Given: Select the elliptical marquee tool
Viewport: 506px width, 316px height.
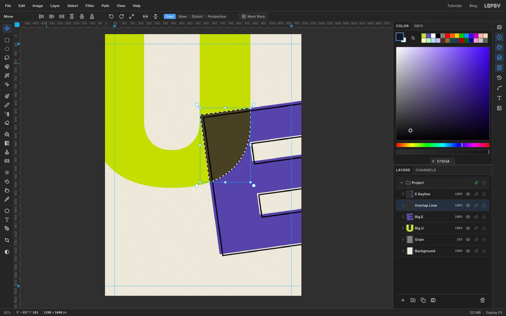Looking at the screenshot, I should pyautogui.click(x=7, y=49).
